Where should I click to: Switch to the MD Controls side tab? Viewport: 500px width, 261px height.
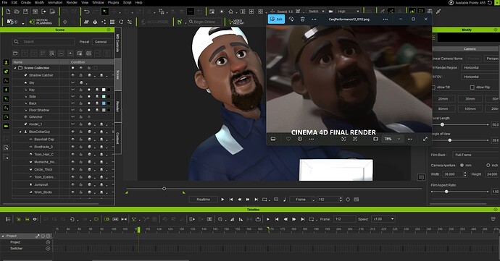117,43
